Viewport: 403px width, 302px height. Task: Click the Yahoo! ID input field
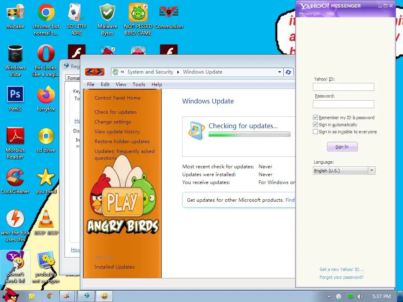343,87
